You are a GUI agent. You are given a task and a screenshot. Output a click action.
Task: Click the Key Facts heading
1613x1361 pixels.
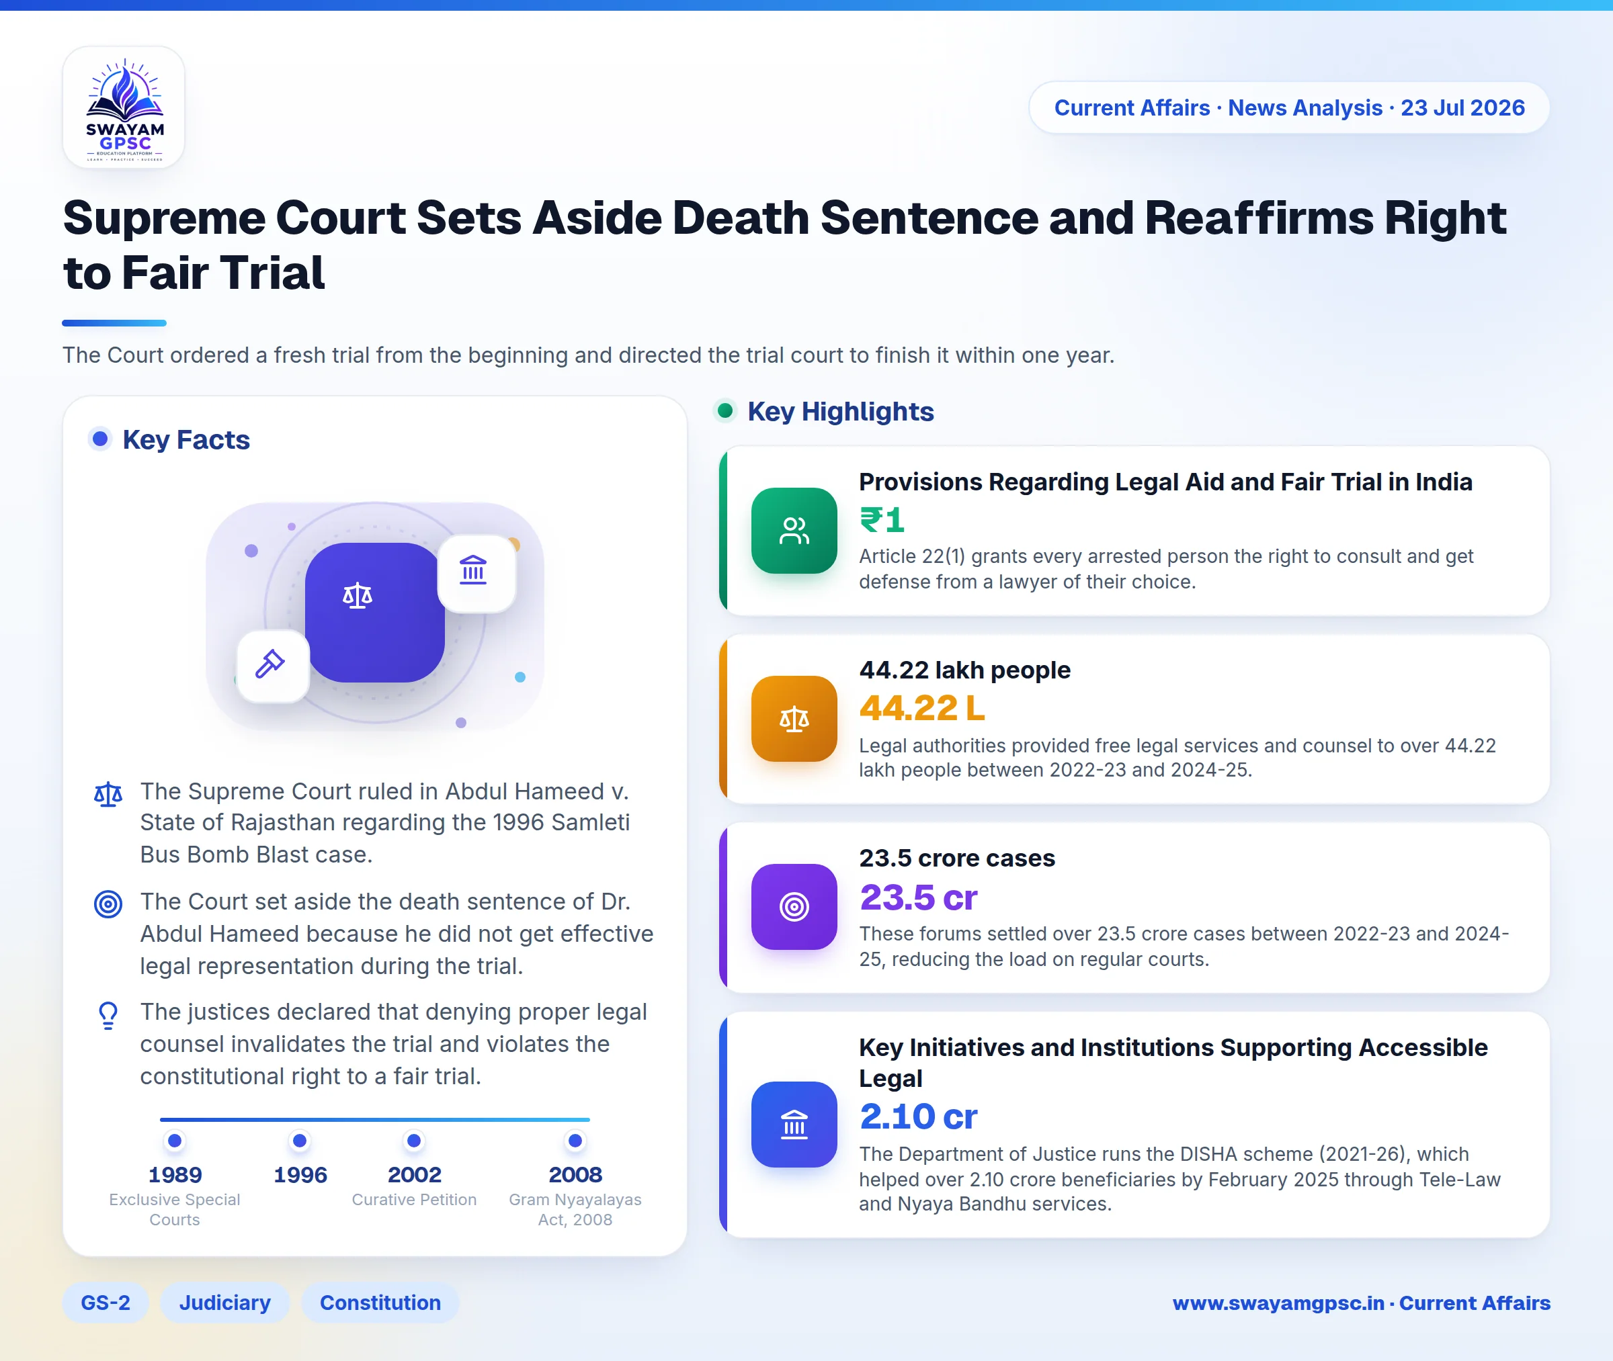click(x=186, y=440)
